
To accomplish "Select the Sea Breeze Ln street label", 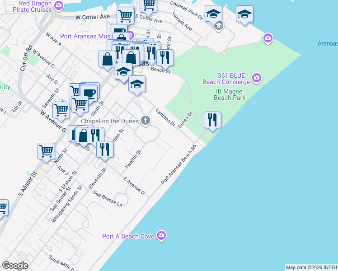I will click(108, 199).
